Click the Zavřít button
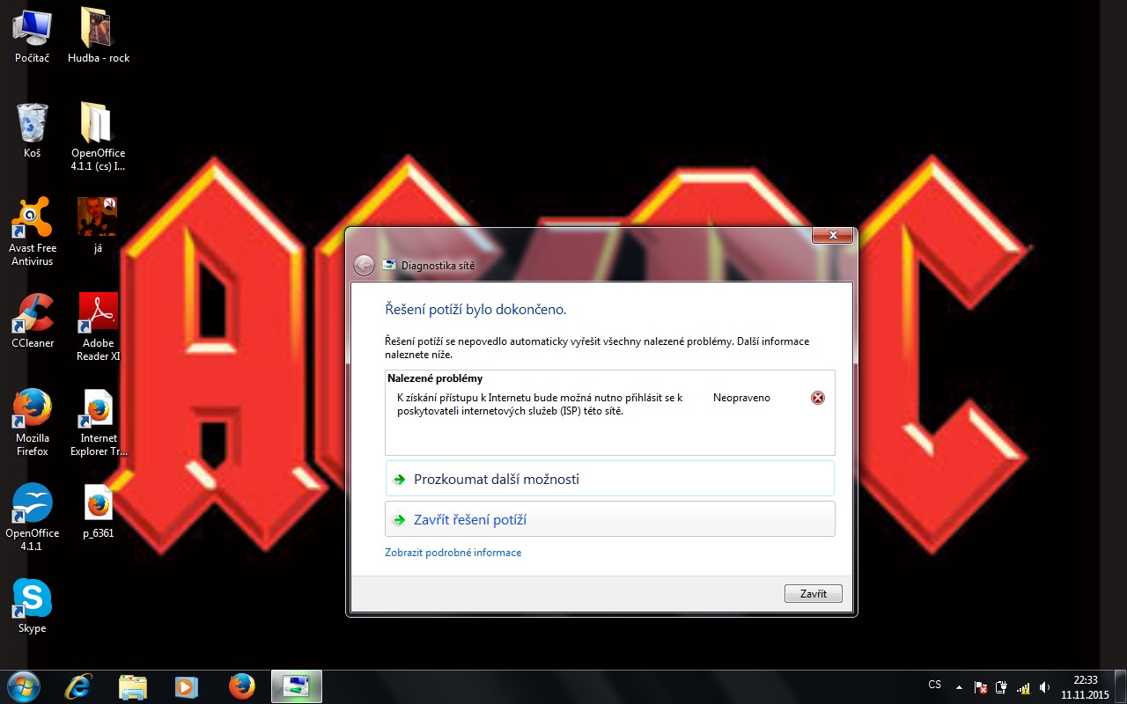 point(813,594)
